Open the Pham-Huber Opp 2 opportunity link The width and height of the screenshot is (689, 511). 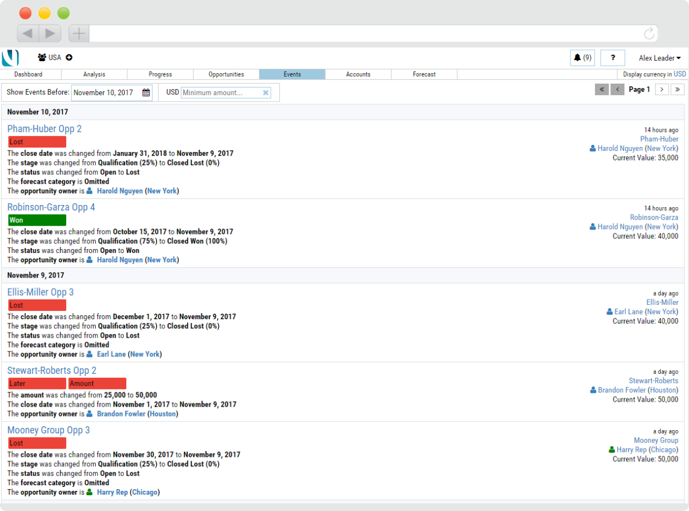(x=44, y=129)
